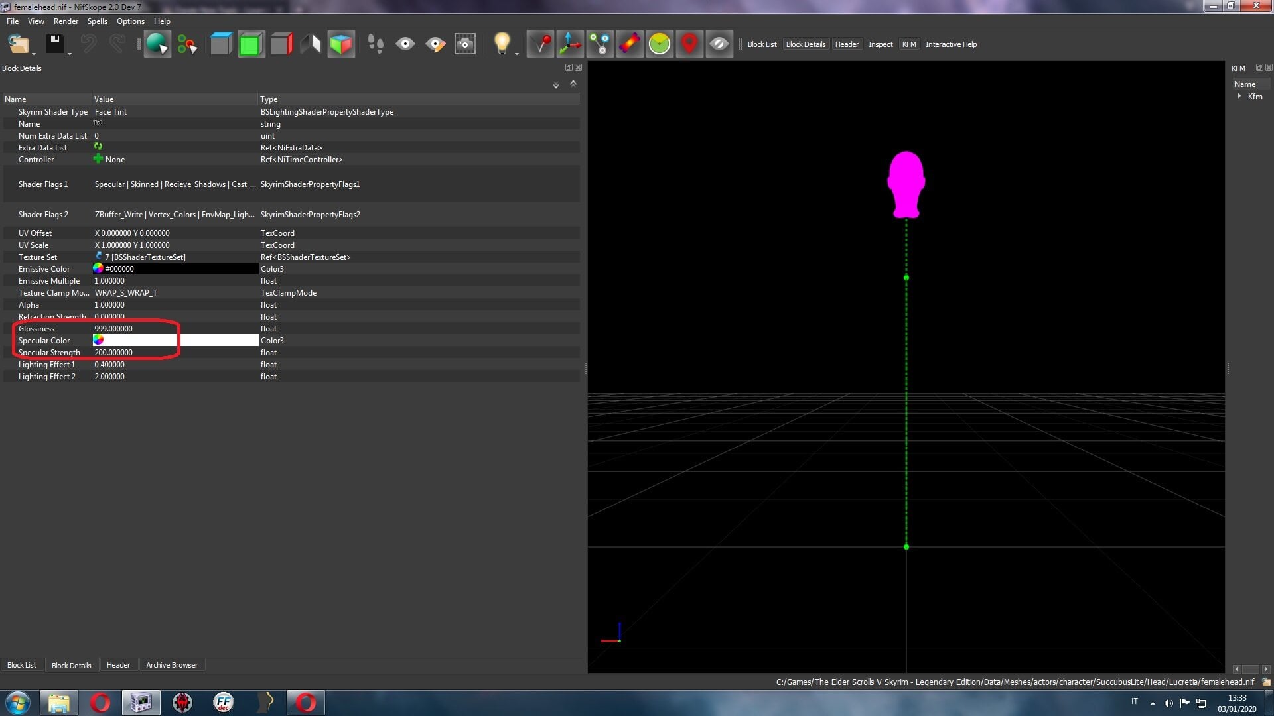
Task: Toggle Block List panel from top toolbar
Action: 762,44
